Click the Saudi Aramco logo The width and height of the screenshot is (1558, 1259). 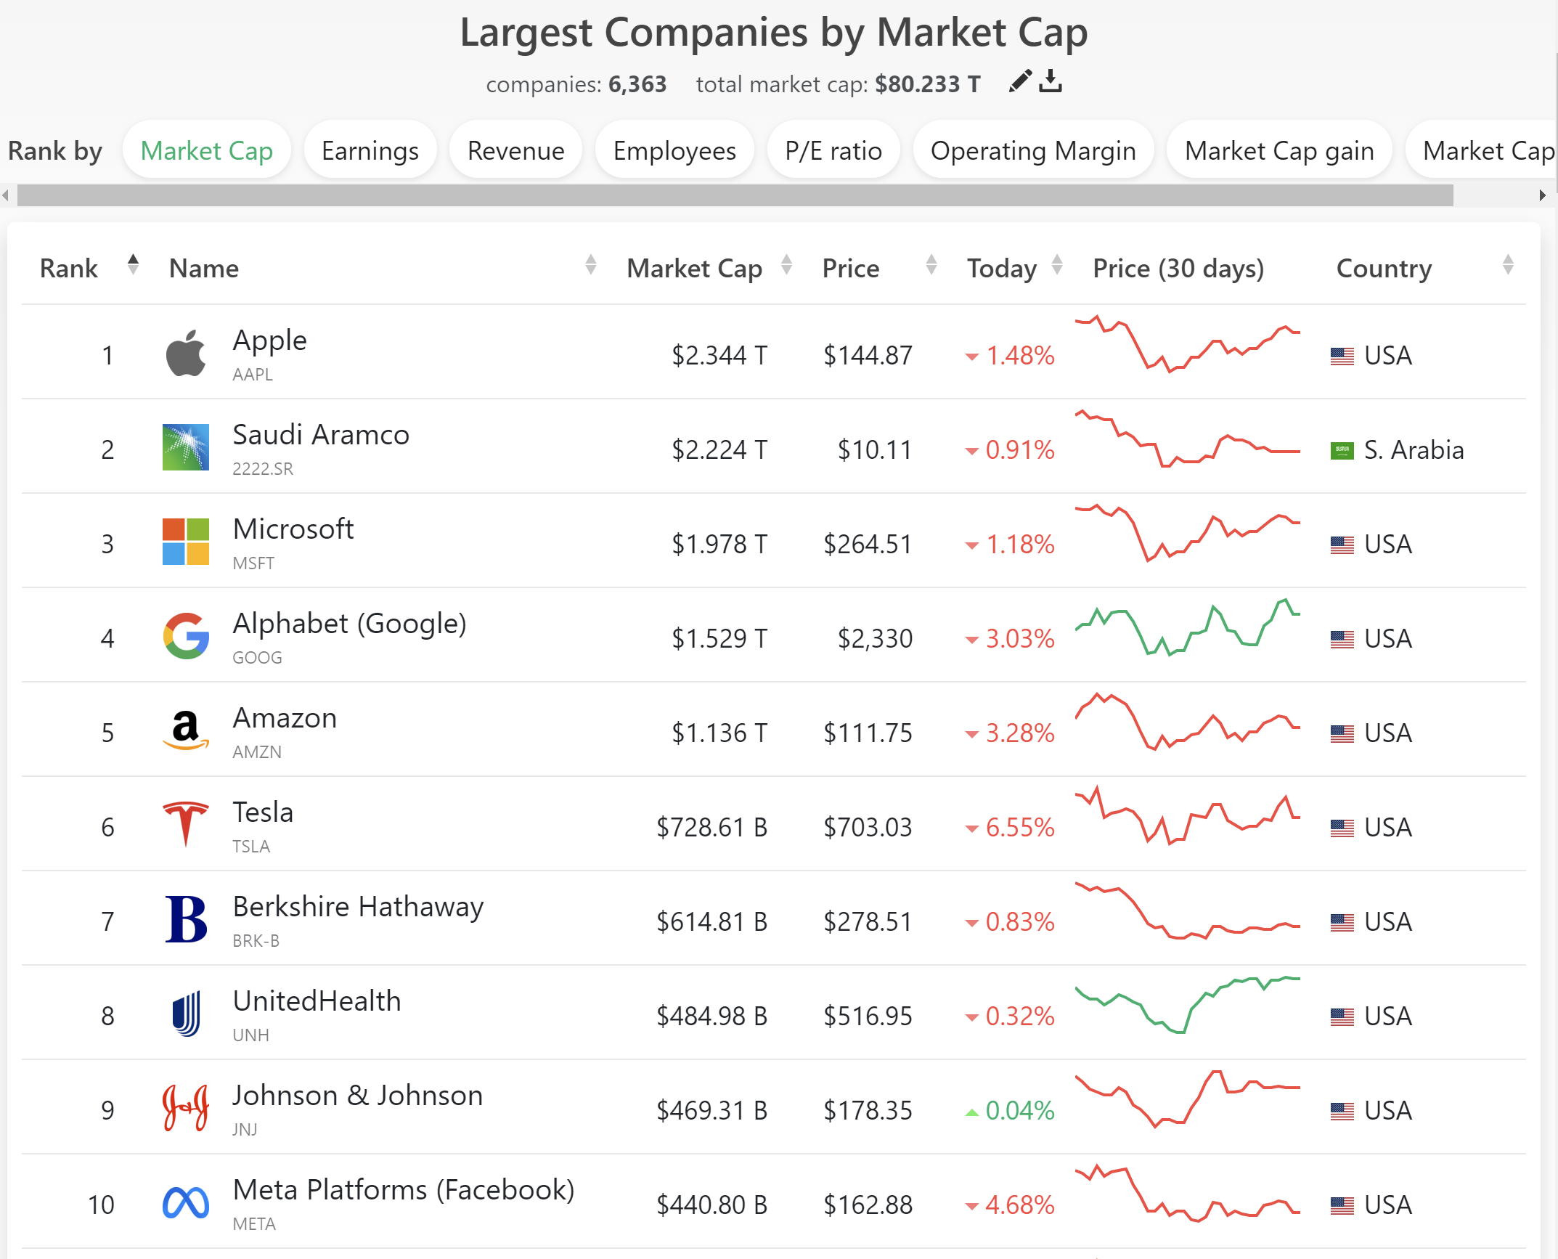point(186,448)
